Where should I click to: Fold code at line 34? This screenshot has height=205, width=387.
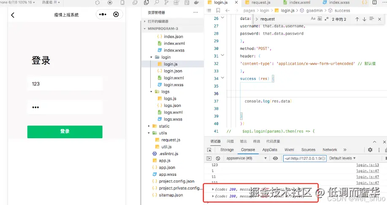[222, 78]
